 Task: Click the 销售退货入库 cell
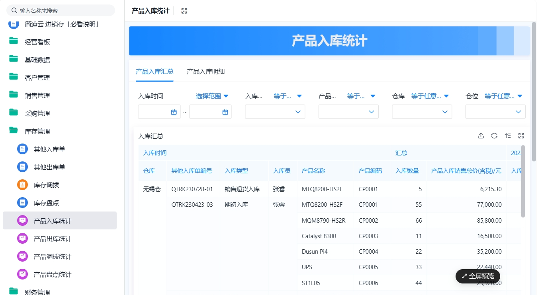coord(242,189)
